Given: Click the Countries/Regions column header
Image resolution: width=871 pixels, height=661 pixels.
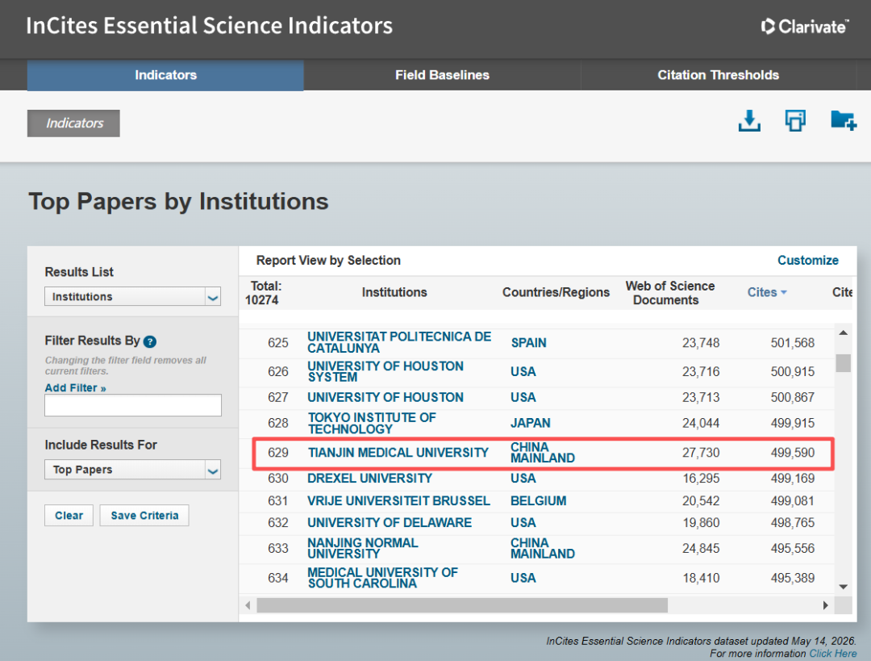Looking at the screenshot, I should pos(556,292).
